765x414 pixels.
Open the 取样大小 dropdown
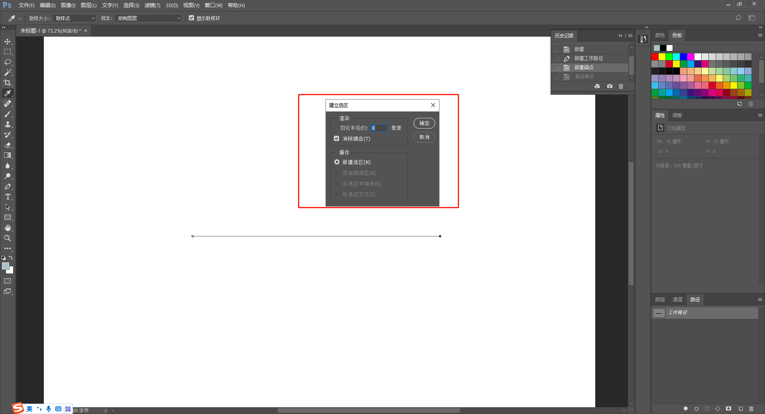click(x=75, y=18)
